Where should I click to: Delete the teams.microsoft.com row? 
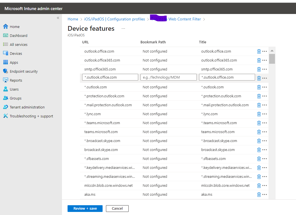(x=259, y=132)
